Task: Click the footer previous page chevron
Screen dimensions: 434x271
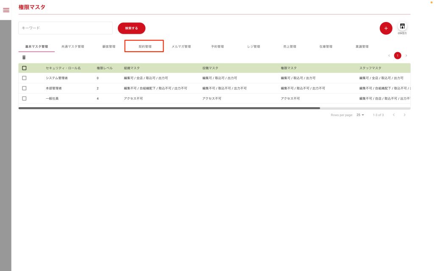Action: click(394, 115)
